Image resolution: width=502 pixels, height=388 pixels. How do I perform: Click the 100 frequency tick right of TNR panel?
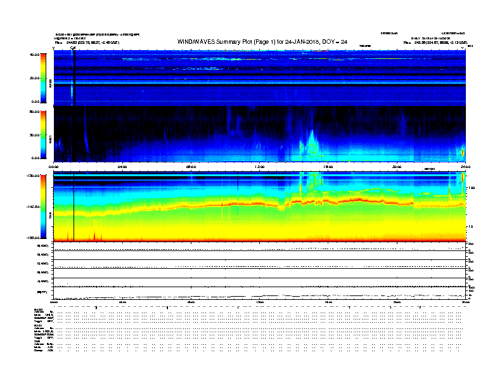point(472,188)
